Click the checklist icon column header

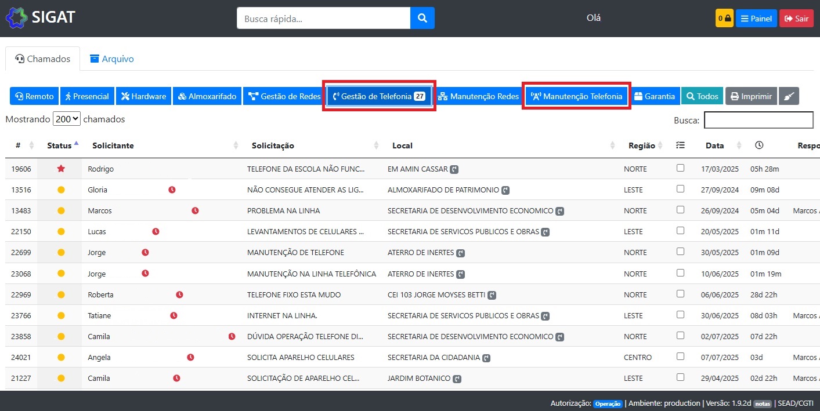680,146
